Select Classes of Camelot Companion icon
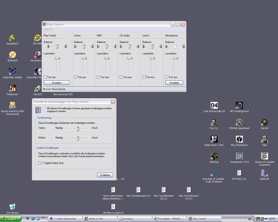This screenshot has height=222, width=278. (264, 156)
